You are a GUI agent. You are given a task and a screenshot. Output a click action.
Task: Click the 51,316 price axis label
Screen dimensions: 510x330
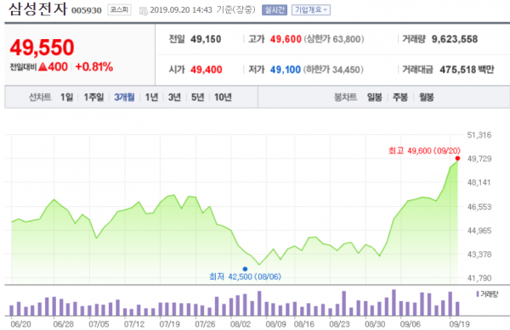point(479,135)
